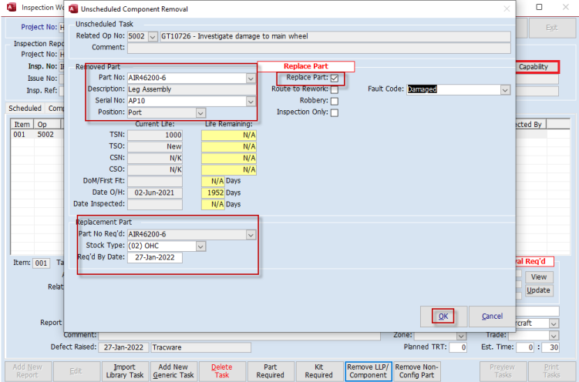Open the Related Op No dropdown

click(x=152, y=36)
